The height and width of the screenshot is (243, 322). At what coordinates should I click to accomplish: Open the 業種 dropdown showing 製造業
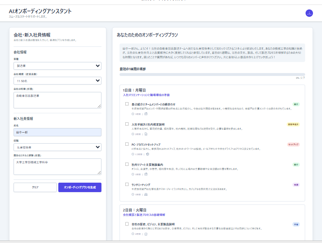57,66
